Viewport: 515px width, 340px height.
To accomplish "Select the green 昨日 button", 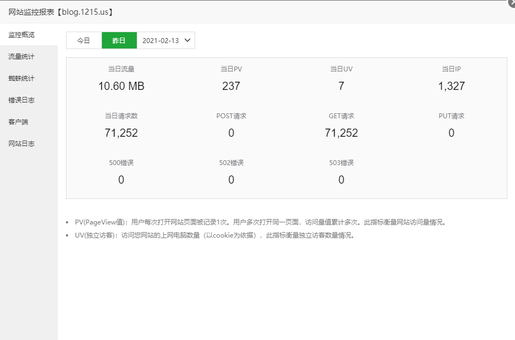I will (119, 41).
